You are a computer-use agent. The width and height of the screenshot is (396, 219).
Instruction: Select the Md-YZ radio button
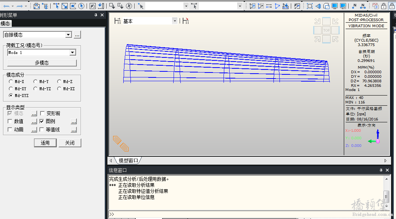[35, 88]
